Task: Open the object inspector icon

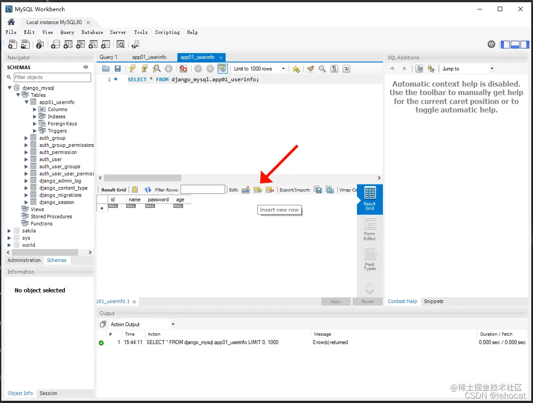Action: coord(40,44)
